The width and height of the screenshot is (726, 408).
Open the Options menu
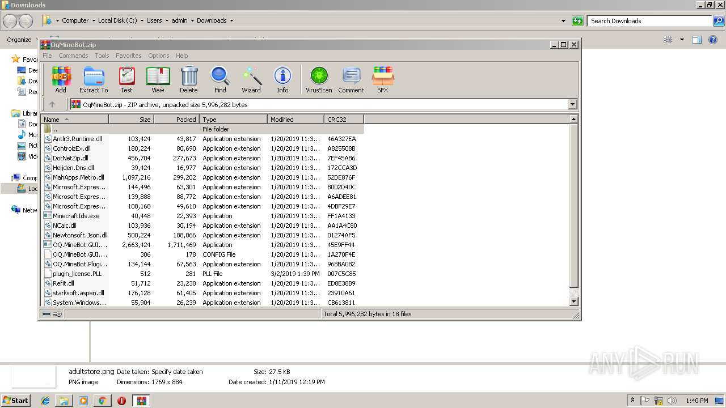tap(159, 56)
